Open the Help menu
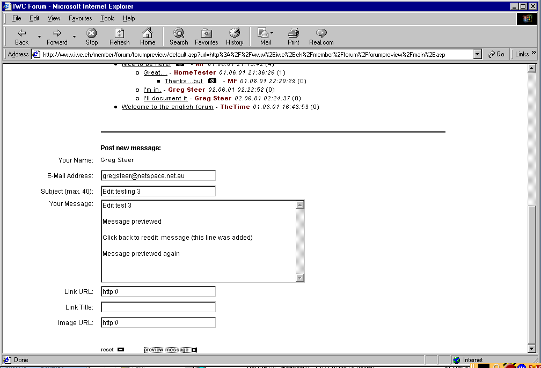 129,18
